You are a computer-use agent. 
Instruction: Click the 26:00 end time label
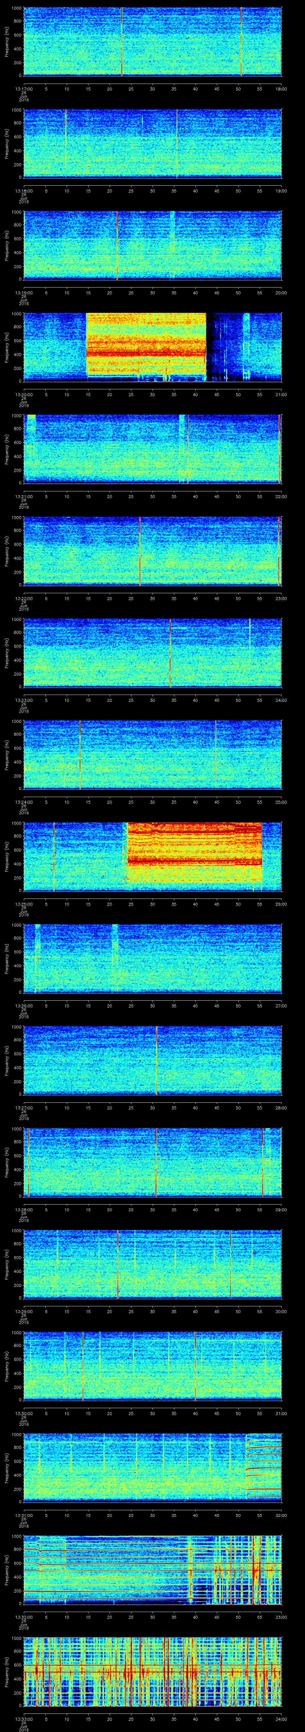click(x=281, y=904)
